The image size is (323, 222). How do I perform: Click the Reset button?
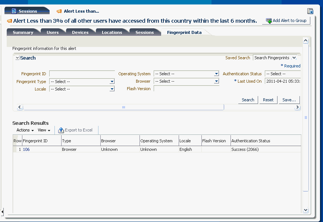(268, 99)
